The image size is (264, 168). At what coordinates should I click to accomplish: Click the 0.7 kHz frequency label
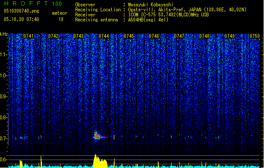(x=4, y=139)
